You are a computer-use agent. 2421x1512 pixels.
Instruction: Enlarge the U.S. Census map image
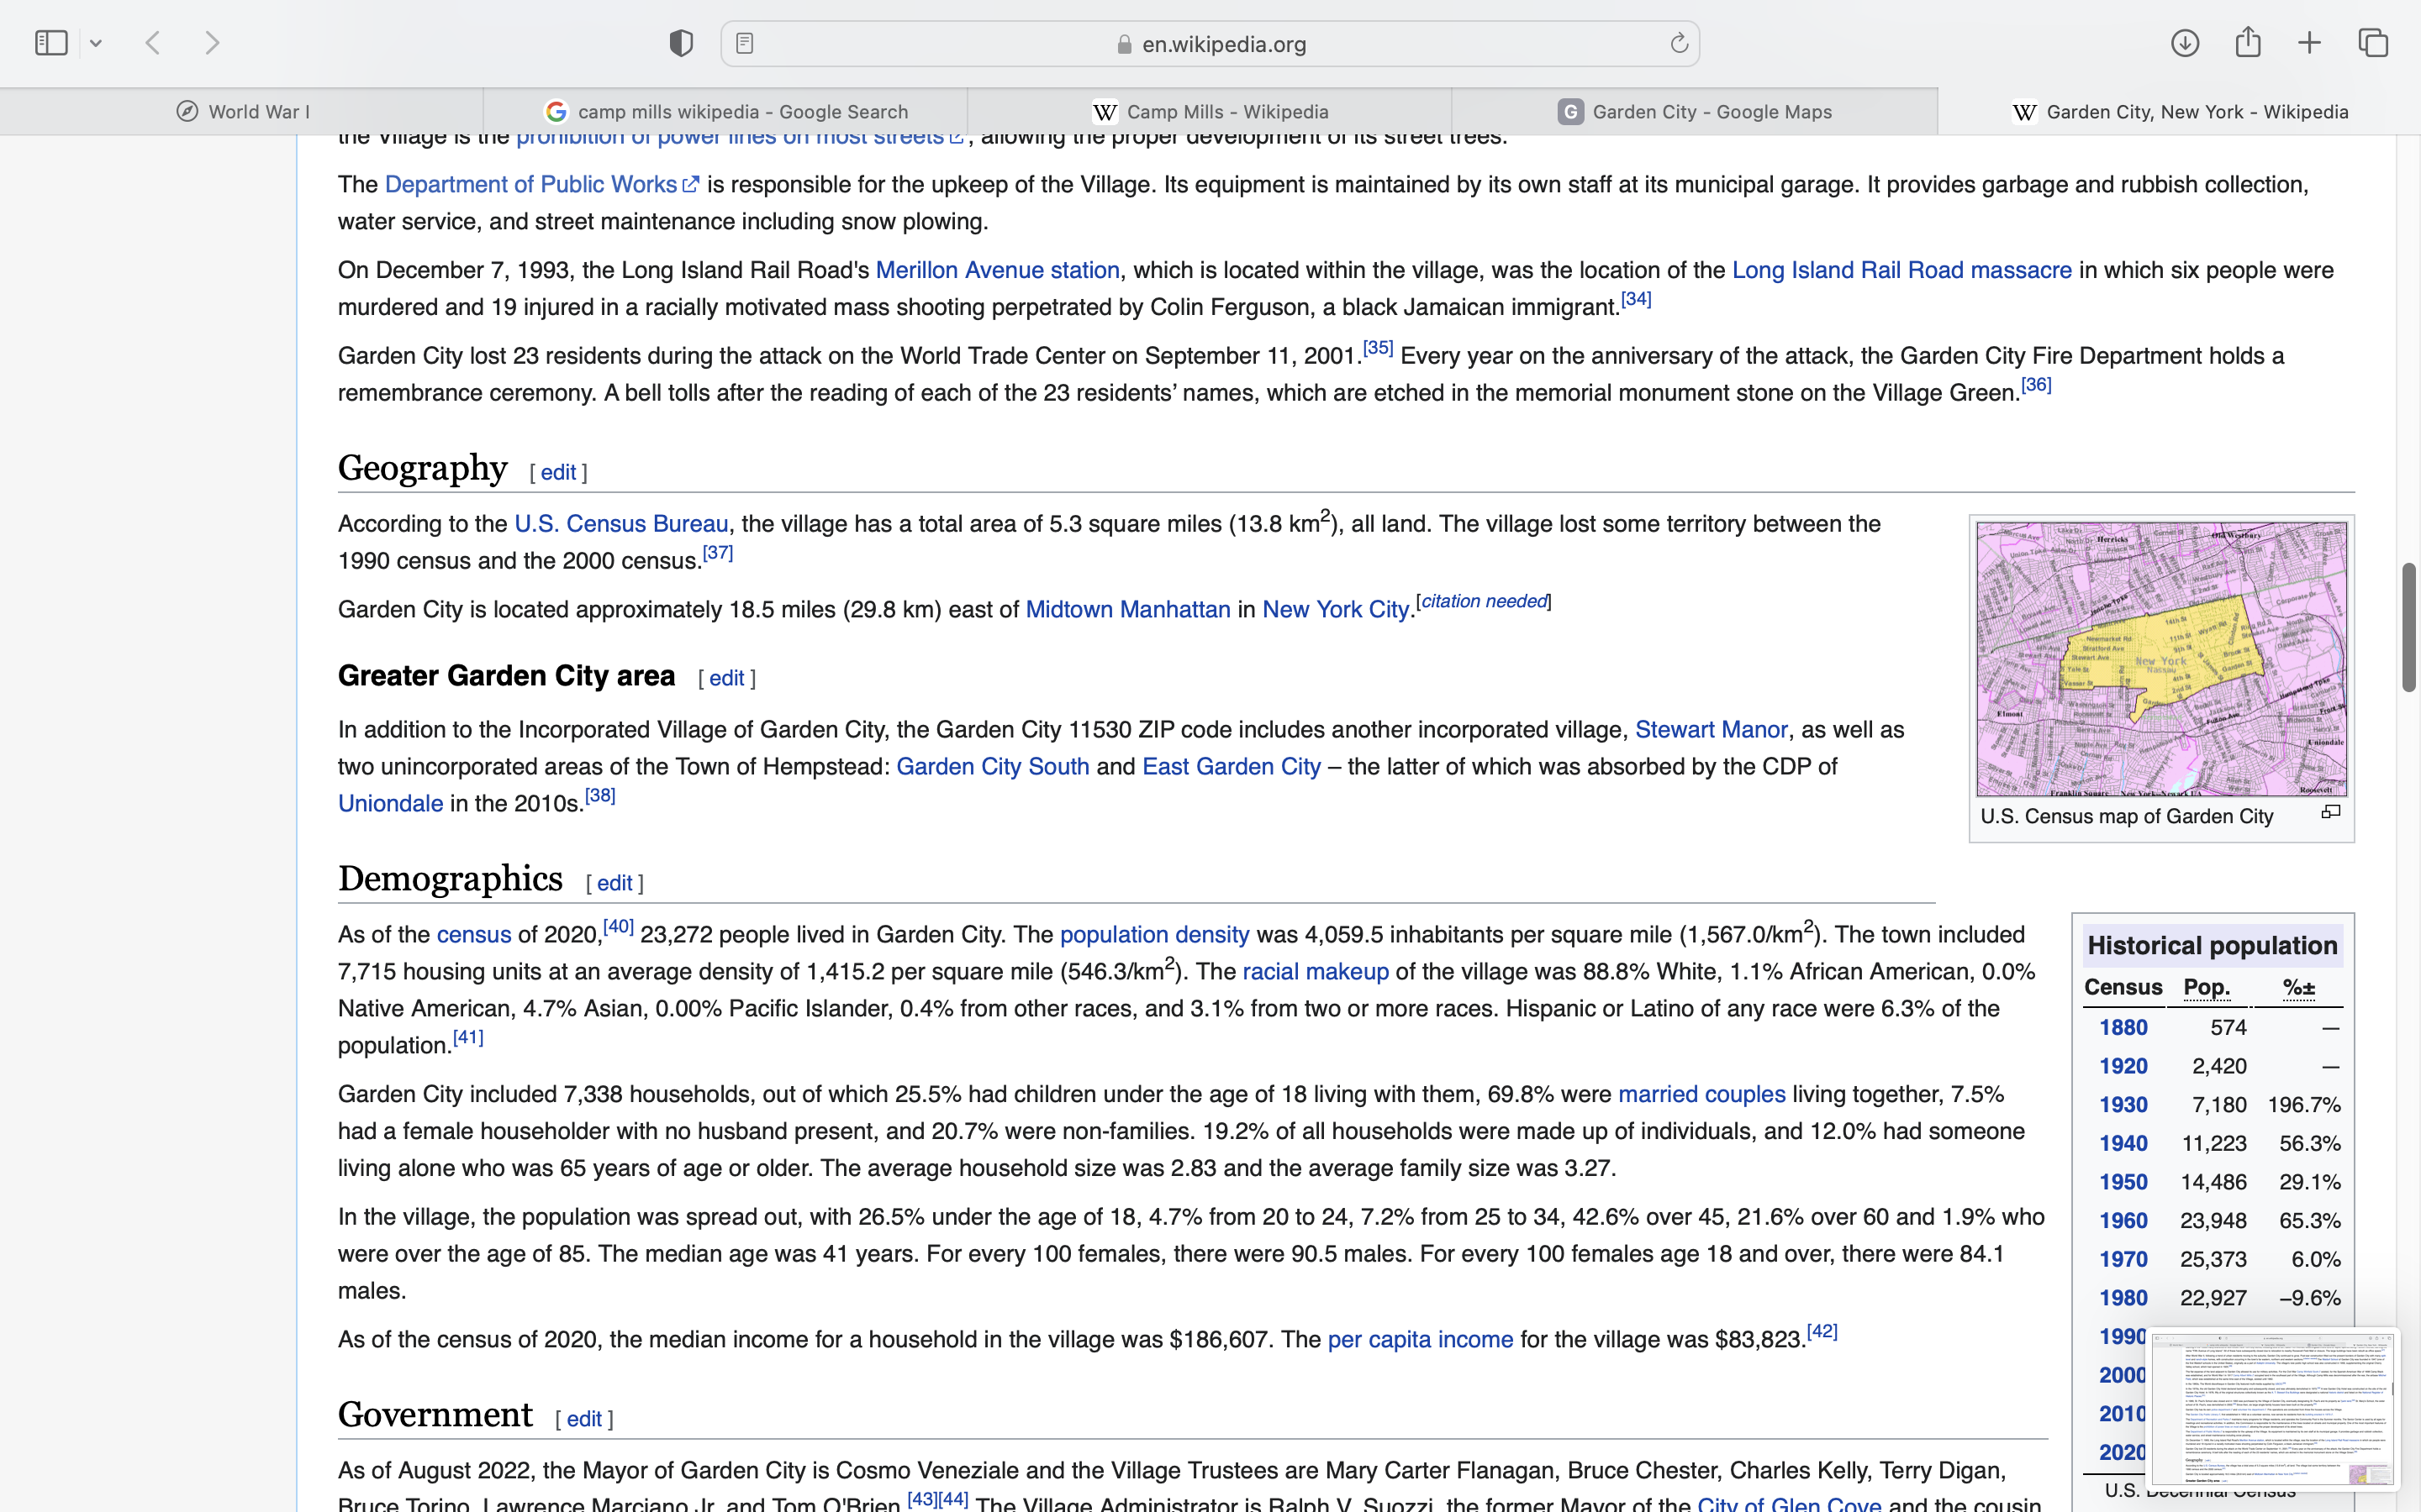[x=2331, y=812]
